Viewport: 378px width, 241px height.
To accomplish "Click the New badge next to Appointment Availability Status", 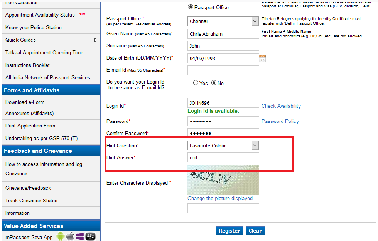I will tap(82, 13).
